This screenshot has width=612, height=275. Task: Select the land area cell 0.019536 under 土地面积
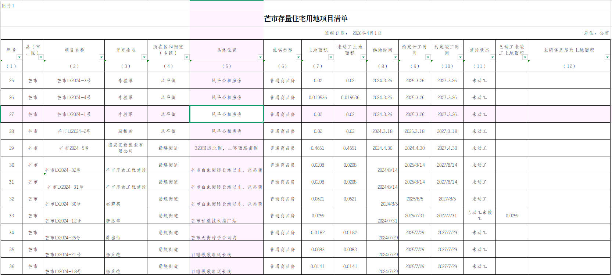tap(318, 98)
